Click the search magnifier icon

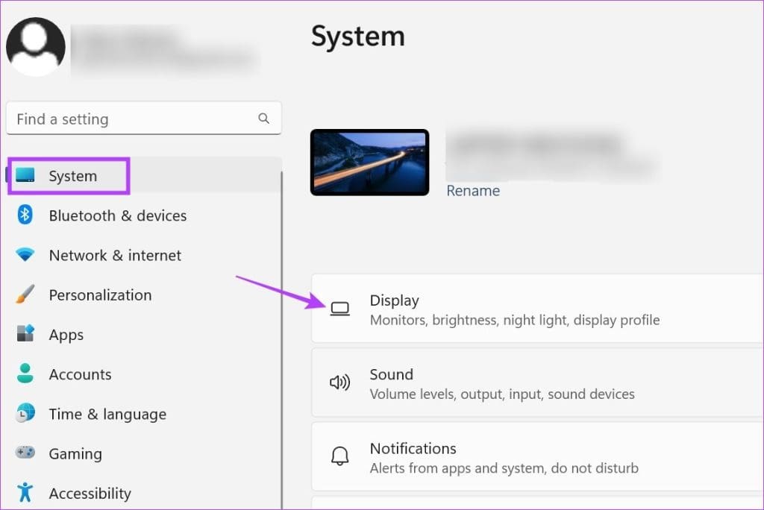(x=263, y=118)
